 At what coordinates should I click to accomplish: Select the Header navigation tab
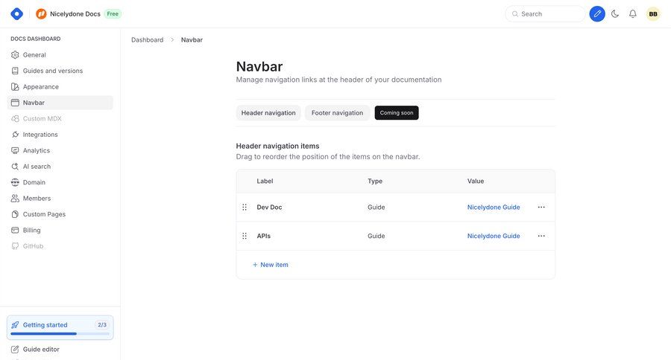point(268,113)
